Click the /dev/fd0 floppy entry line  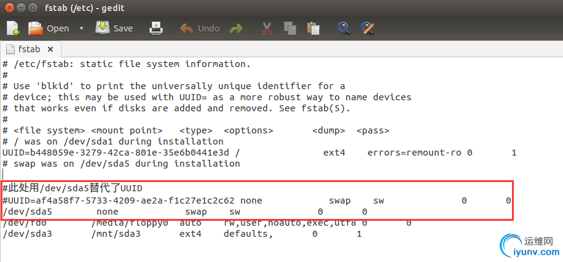click(x=123, y=223)
